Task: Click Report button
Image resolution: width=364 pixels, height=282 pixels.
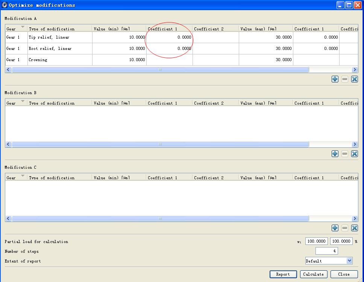Action: pyautogui.click(x=283, y=274)
